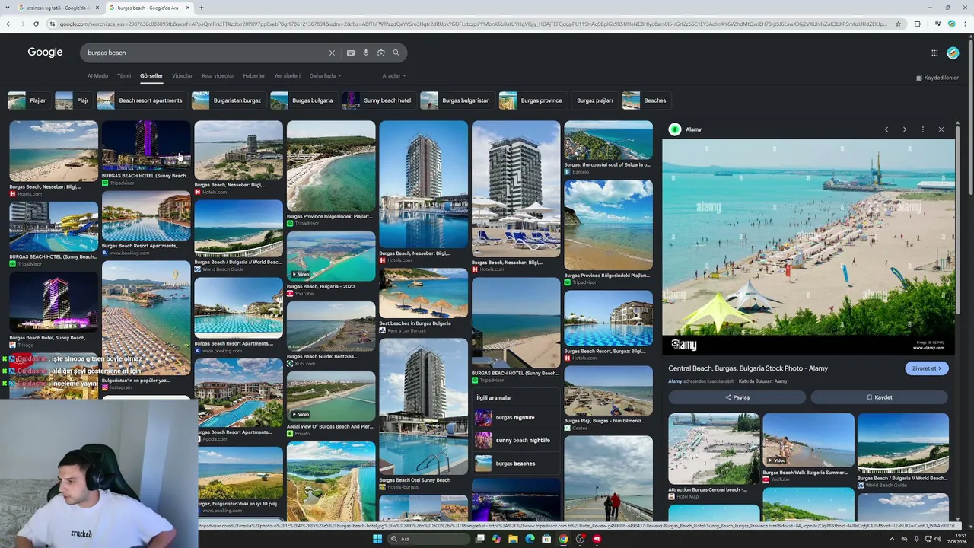The width and height of the screenshot is (974, 548).
Task: Select the 'Burgas province' filter chip
Action: click(x=533, y=100)
